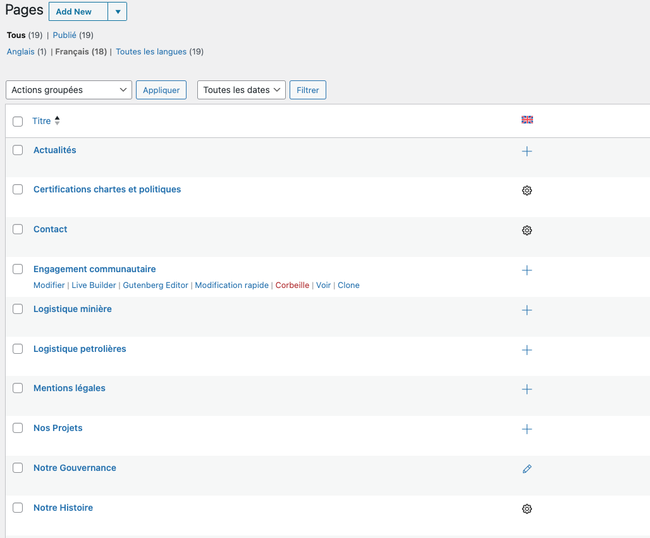Edit English translation of Notre Gouvernance
650x538 pixels.
(x=527, y=469)
